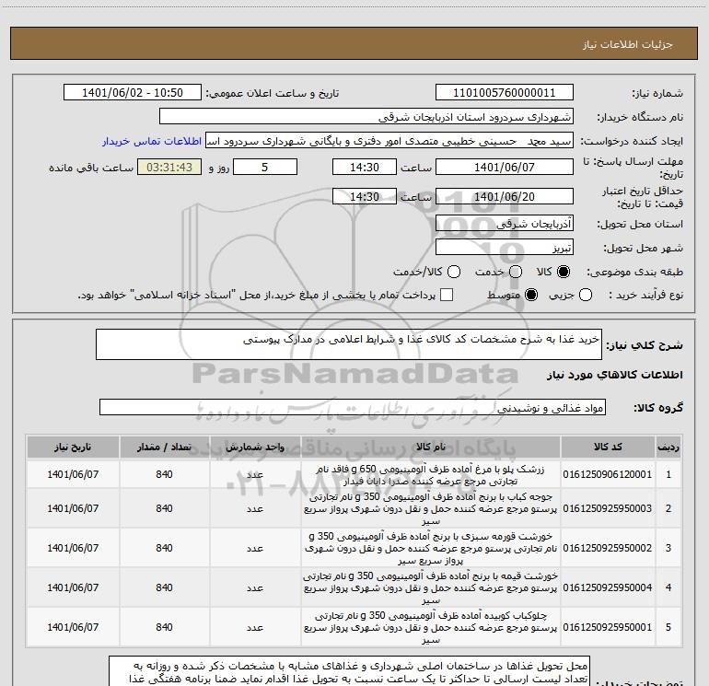Viewport: 709px width, 686px height.
Task: Click the response deadline date 1401/06/07 field
Action: (505, 167)
